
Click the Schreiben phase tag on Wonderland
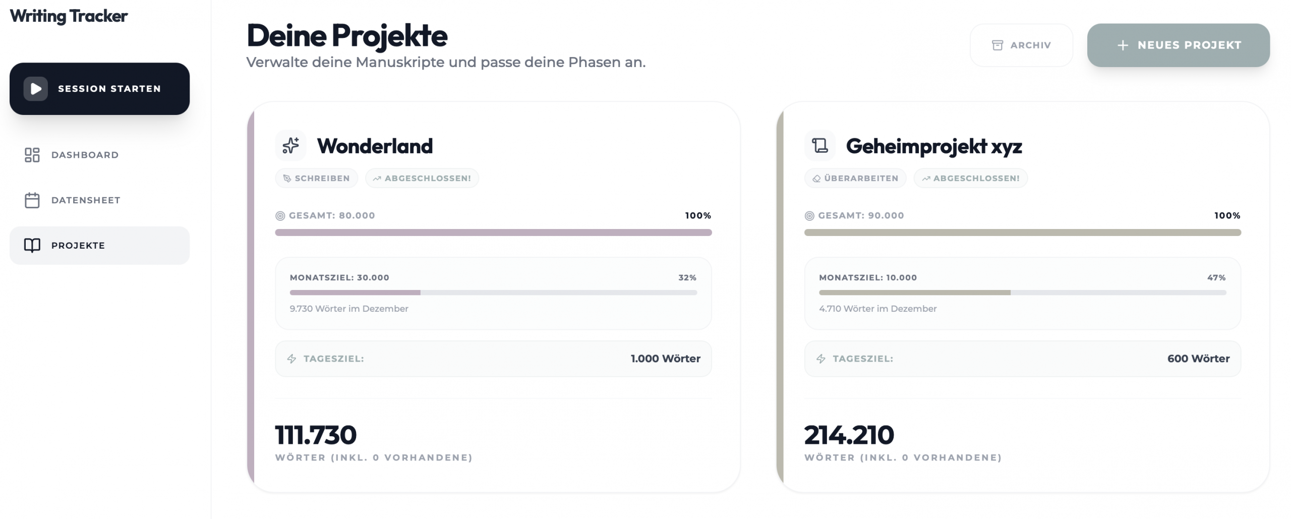point(316,178)
